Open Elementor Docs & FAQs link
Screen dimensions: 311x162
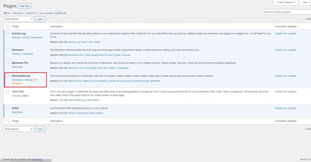point(106,55)
